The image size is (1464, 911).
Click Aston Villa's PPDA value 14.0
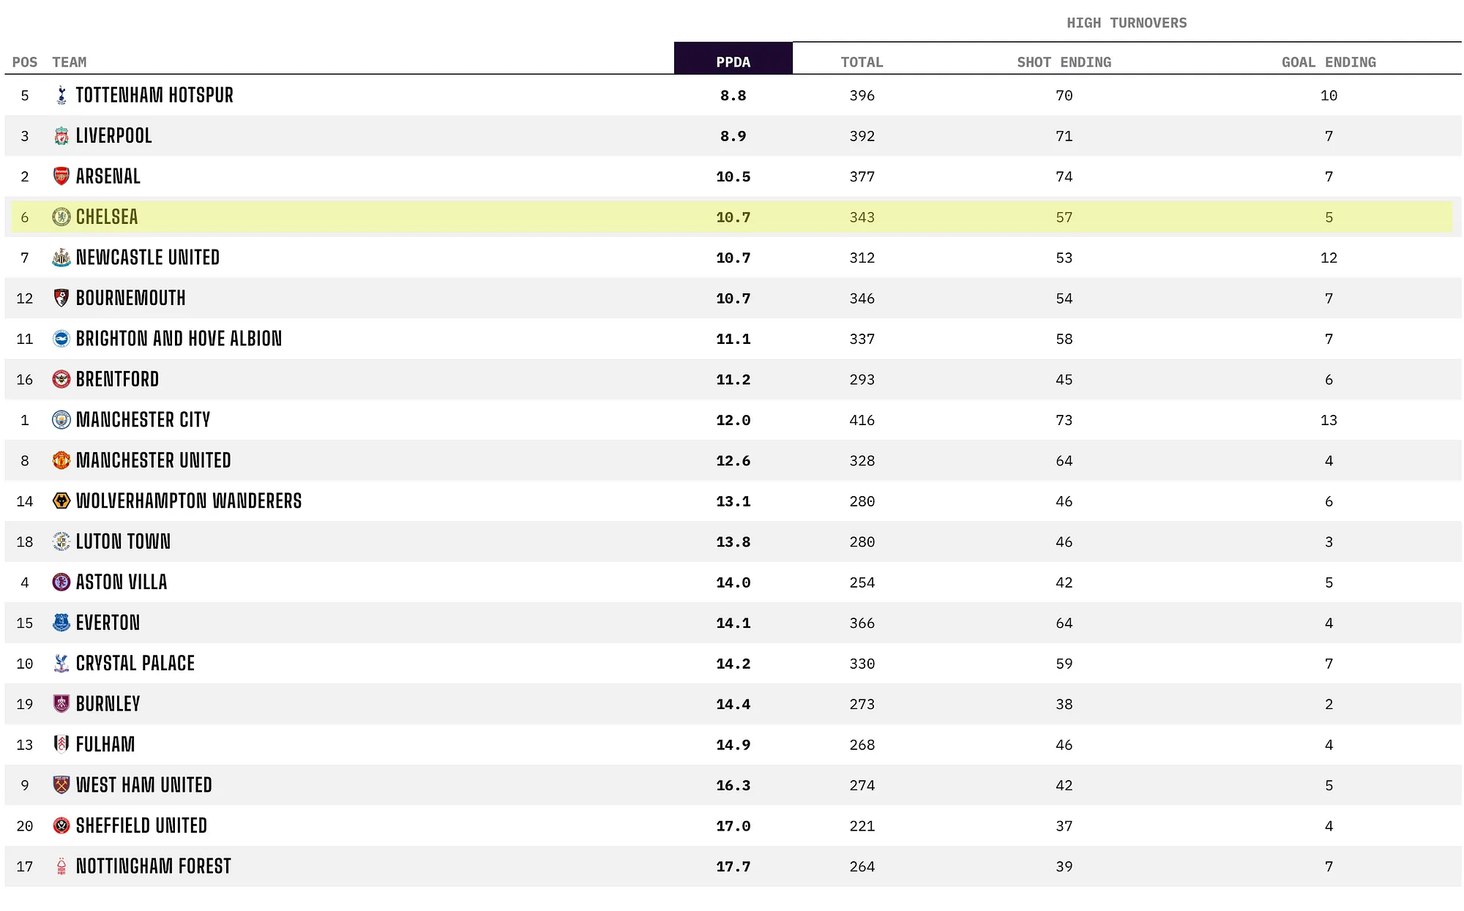coord(733,582)
